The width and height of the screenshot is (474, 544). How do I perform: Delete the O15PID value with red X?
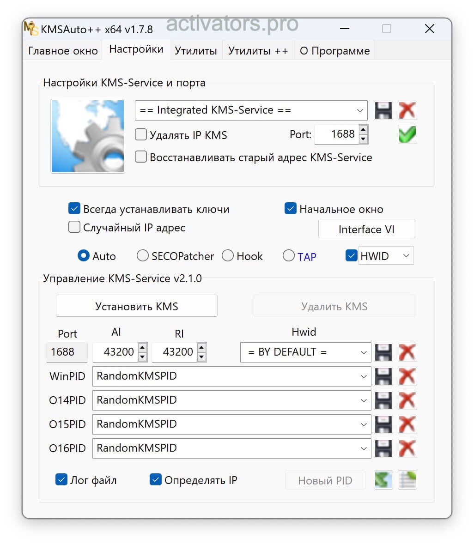407,424
